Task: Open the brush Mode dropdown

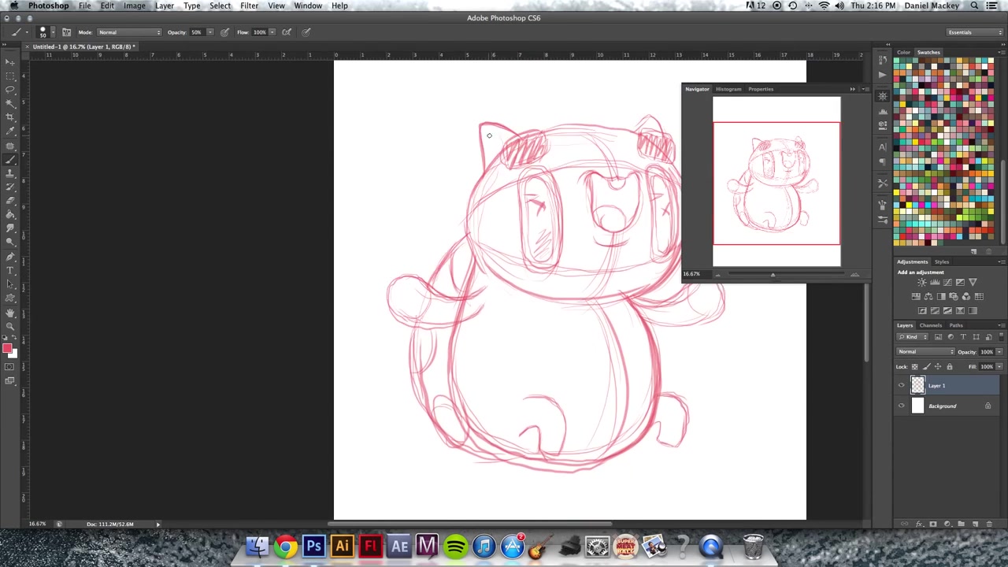Action: click(129, 32)
